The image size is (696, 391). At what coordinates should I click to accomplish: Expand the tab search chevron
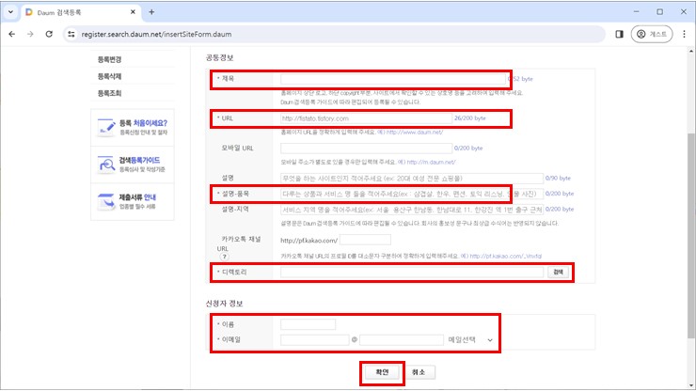10,12
